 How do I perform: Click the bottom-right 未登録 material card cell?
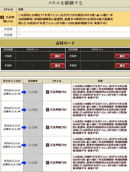point(73,65)
